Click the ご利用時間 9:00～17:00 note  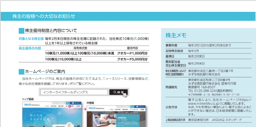214,95
